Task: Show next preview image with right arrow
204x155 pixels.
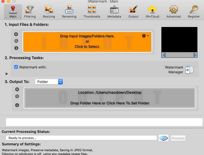Action: (195, 55)
